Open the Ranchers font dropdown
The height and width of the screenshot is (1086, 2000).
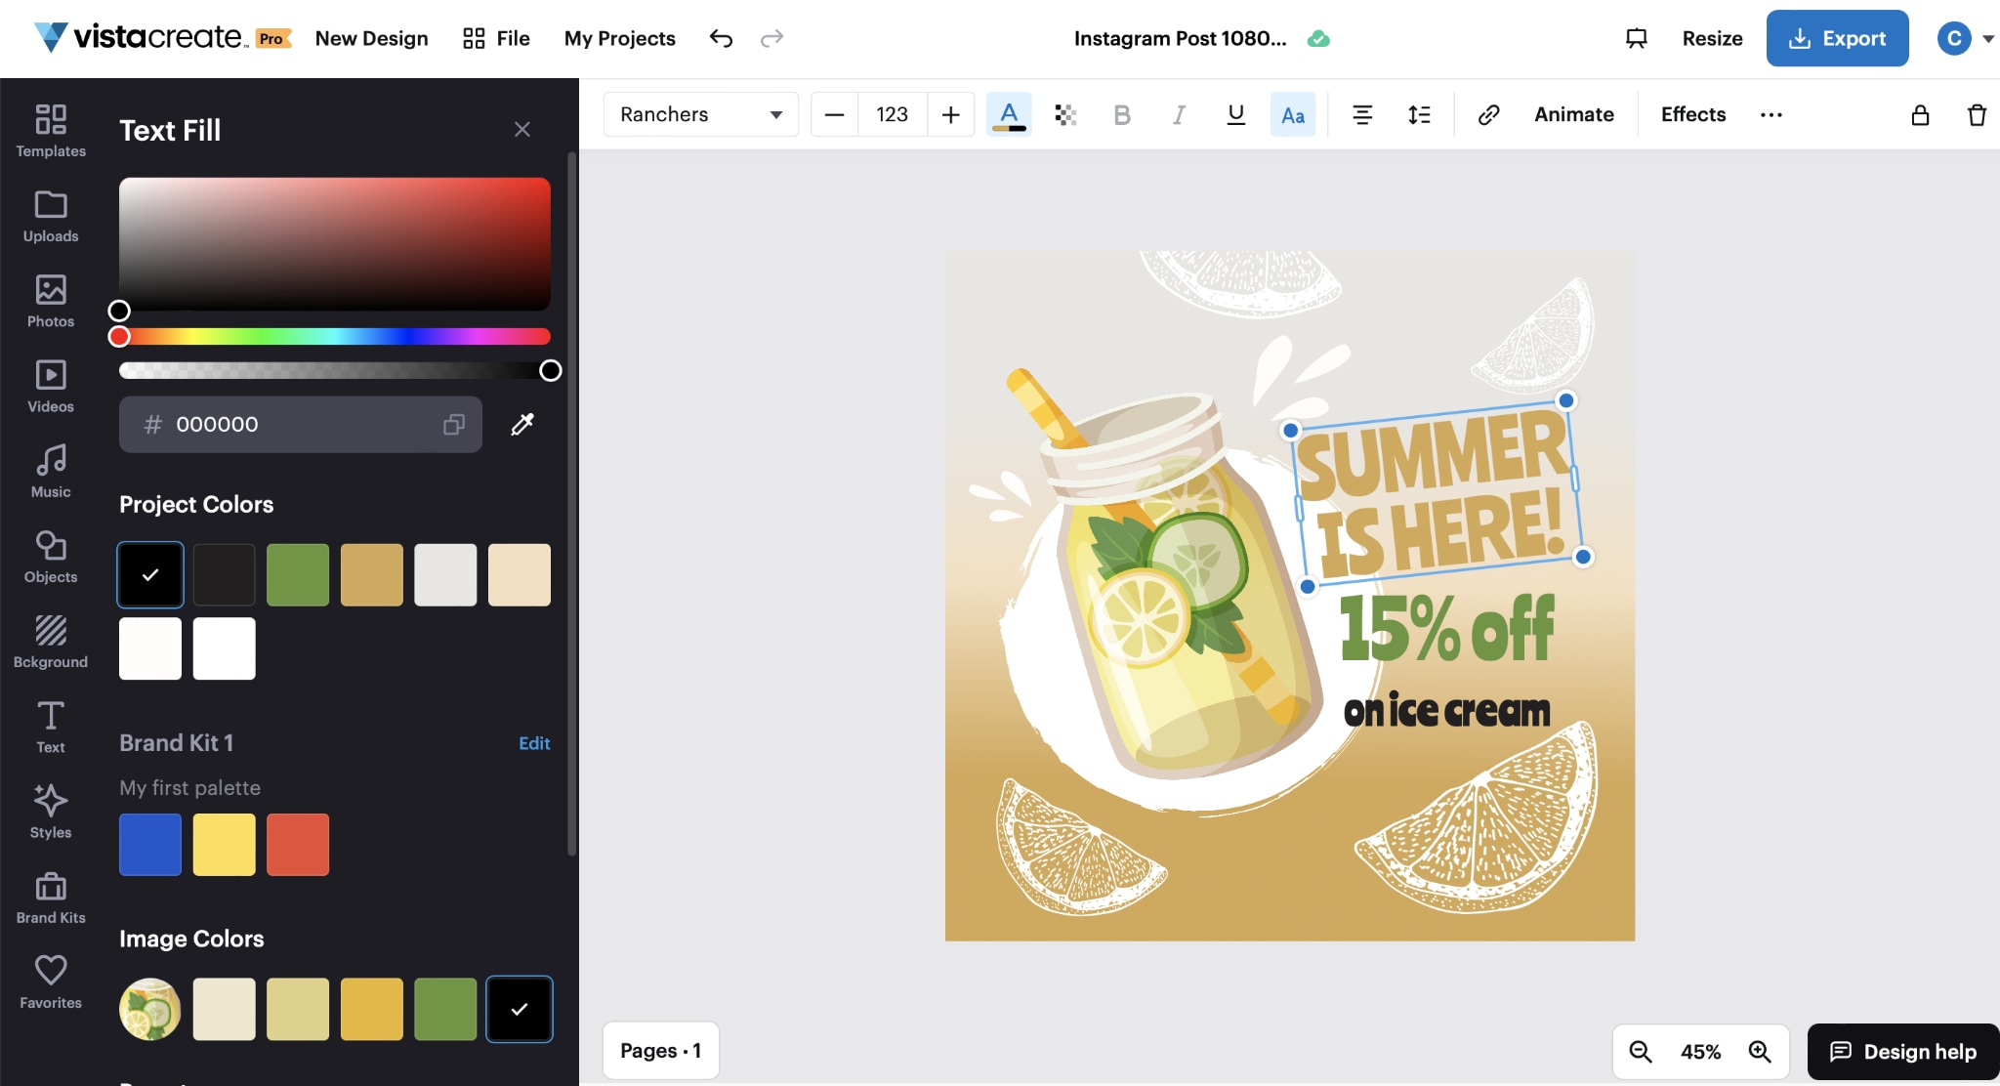click(700, 114)
